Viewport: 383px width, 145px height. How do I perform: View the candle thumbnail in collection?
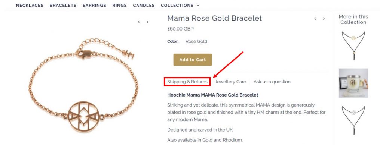click(353, 83)
